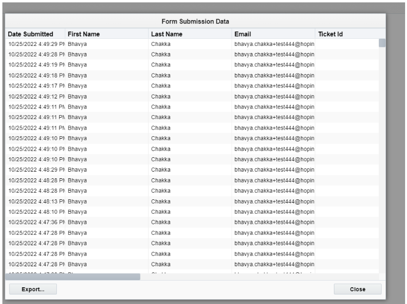Click the email in the 4:49:29 PM row
This screenshot has height=304, width=407.
[x=274, y=44]
